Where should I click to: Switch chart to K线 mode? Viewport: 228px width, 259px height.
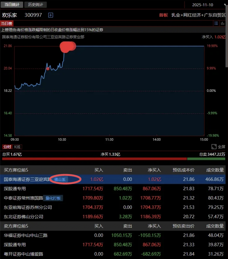pos(17,147)
